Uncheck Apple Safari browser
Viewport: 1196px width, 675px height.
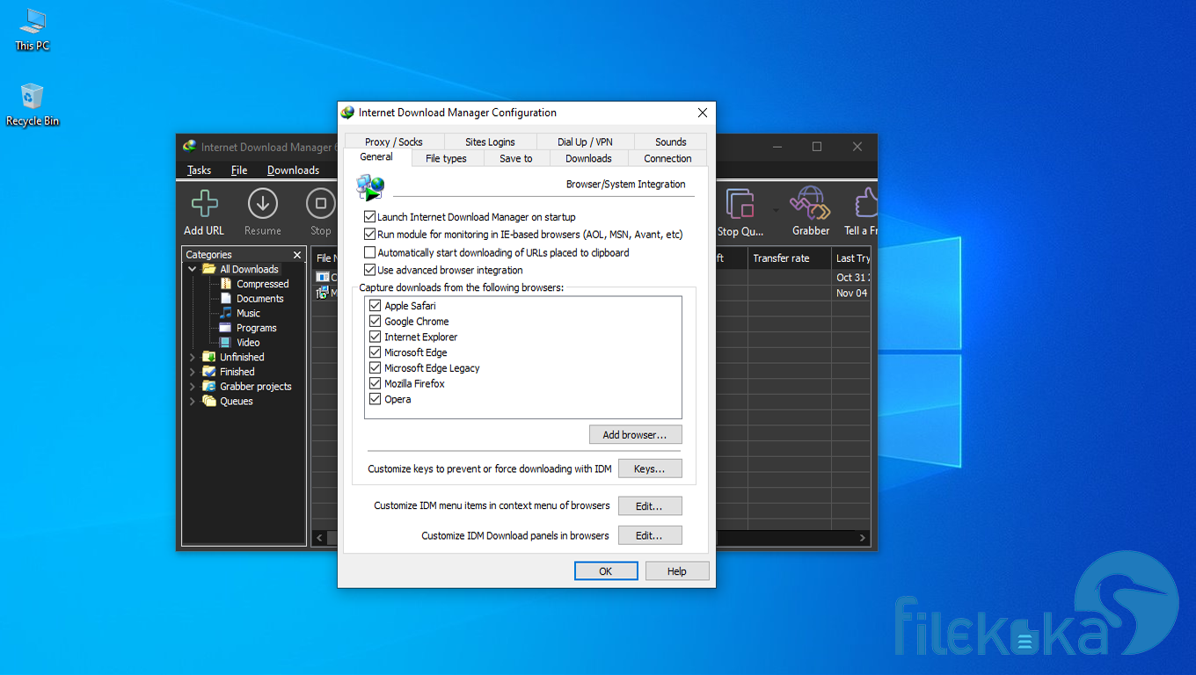pyautogui.click(x=376, y=306)
